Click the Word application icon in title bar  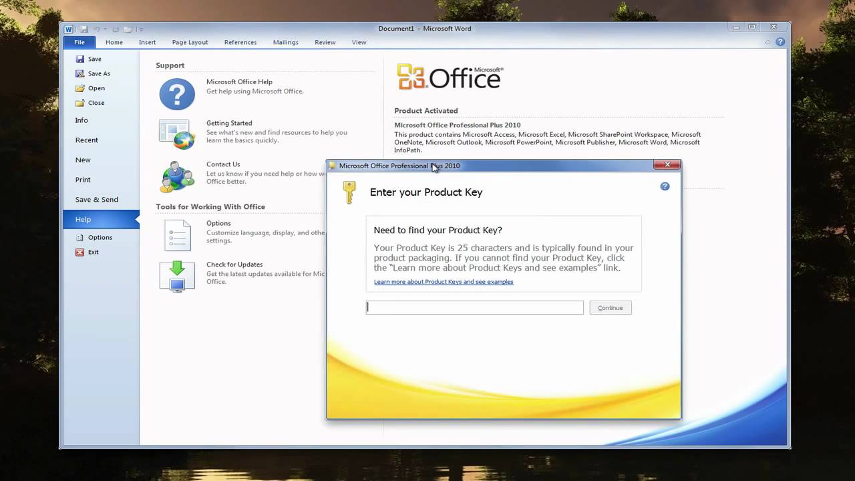(x=69, y=29)
